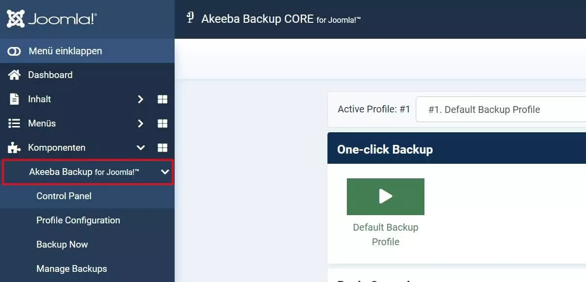The height and width of the screenshot is (282, 586).
Task: Open Profile Configuration submenu item
Action: click(78, 220)
